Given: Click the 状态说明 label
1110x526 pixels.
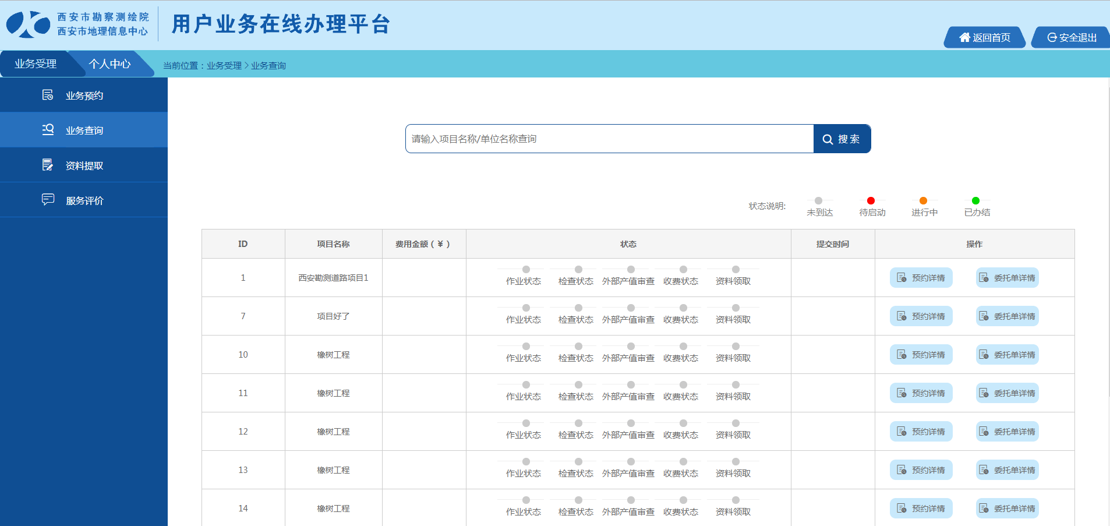Looking at the screenshot, I should [x=767, y=206].
